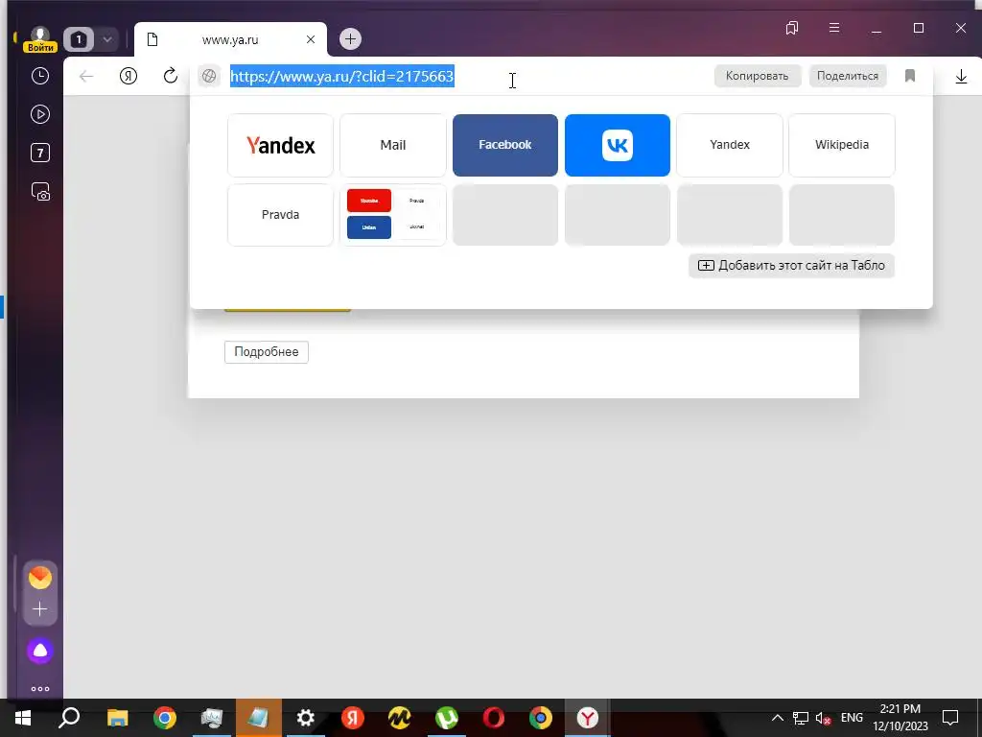Open the VK tile
The width and height of the screenshot is (982, 737).
click(x=618, y=146)
